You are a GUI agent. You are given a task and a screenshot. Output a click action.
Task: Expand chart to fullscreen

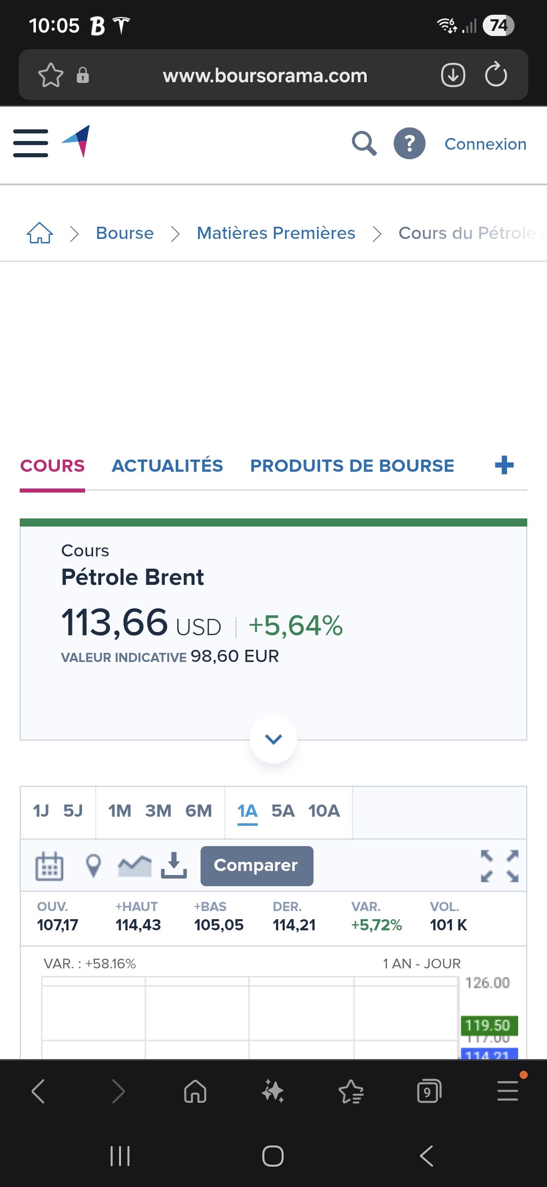coord(499,866)
